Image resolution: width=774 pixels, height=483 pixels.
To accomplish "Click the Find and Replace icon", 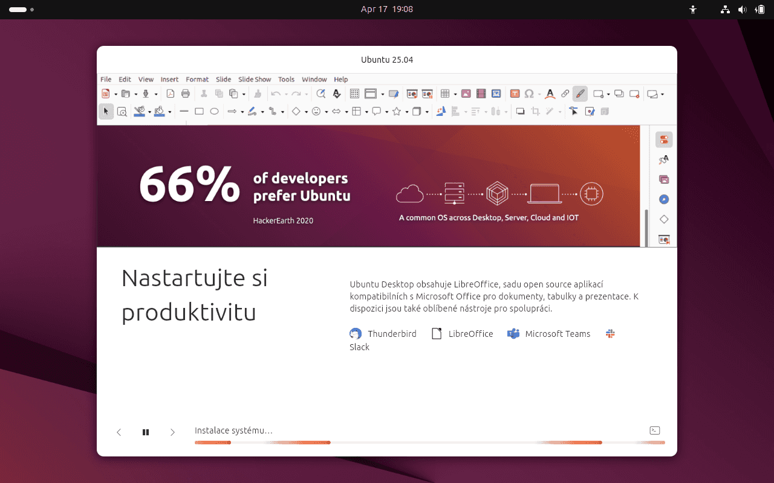I will pos(321,94).
